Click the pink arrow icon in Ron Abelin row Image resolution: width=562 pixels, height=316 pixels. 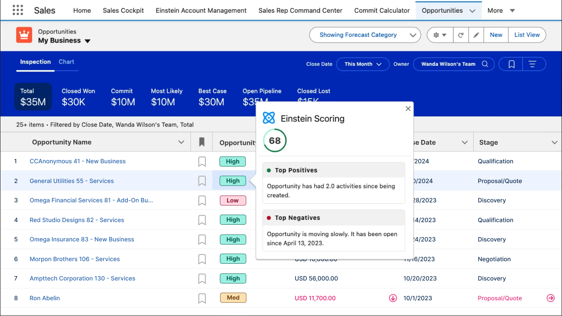(551, 298)
